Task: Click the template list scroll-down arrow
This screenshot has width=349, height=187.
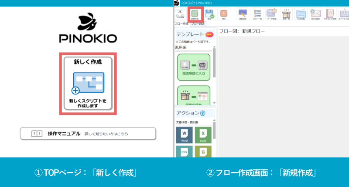Action: 214,103
